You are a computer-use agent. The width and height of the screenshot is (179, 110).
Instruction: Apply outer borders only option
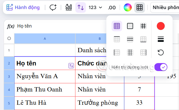coord(130,26)
